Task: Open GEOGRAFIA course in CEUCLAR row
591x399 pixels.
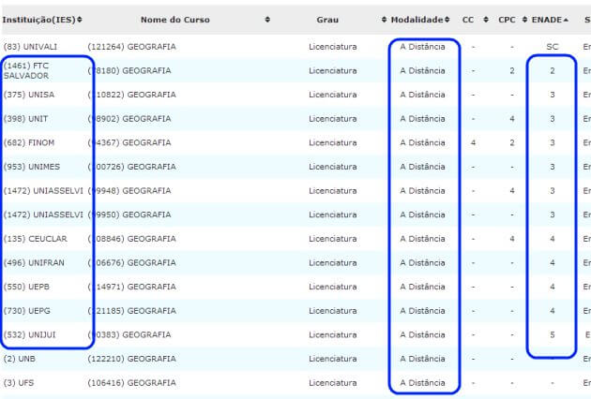Action: (132, 239)
